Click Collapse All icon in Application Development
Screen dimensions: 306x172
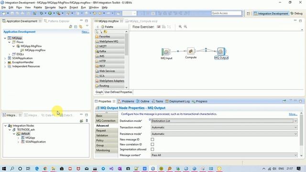[x=76, y=27]
